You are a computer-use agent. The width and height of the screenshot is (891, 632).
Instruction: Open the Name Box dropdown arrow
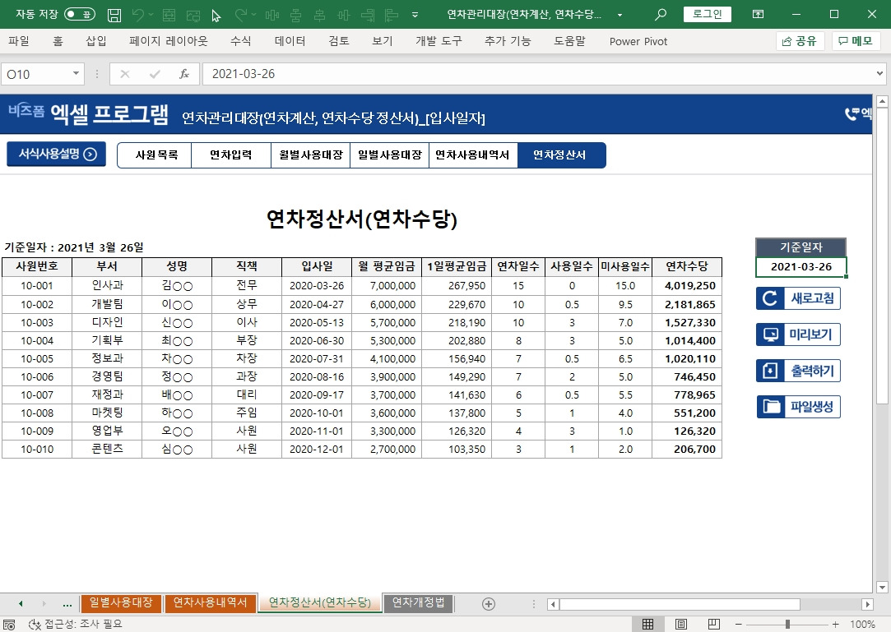pyautogui.click(x=77, y=73)
